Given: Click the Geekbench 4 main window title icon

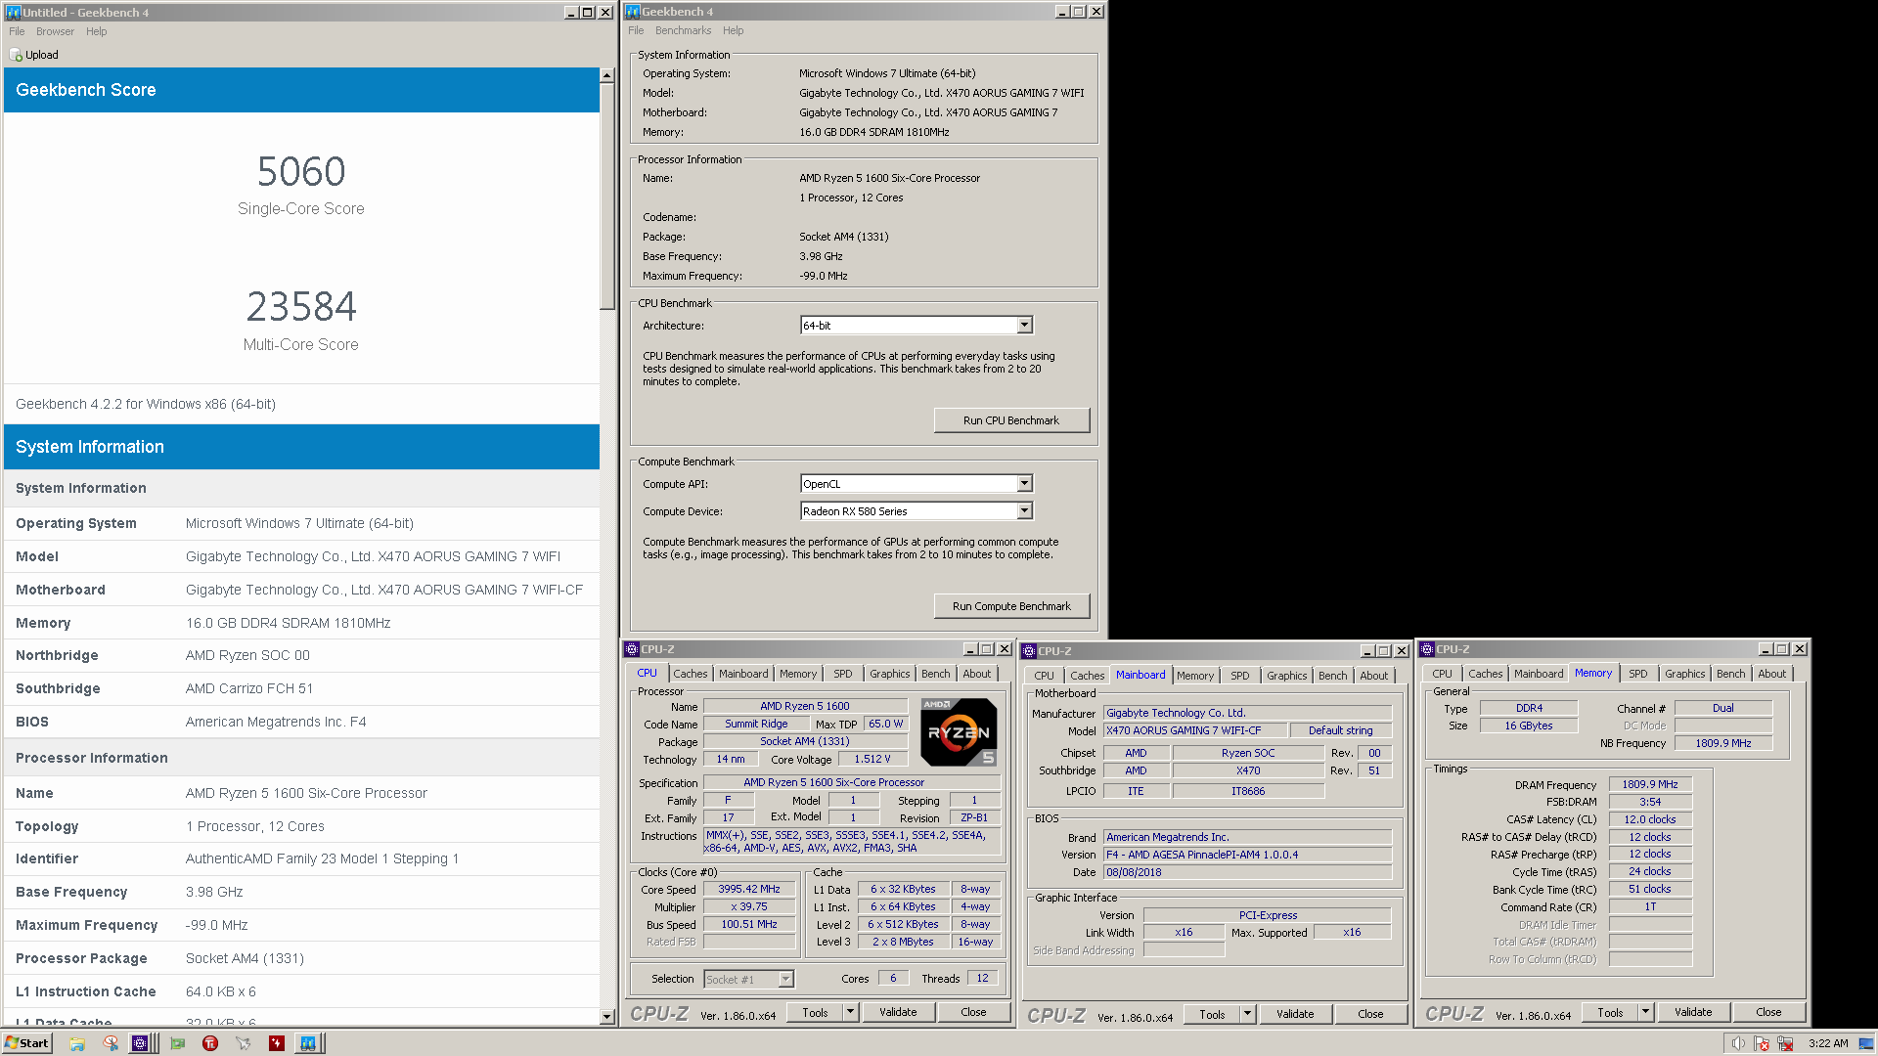Looking at the screenshot, I should pos(632,12).
